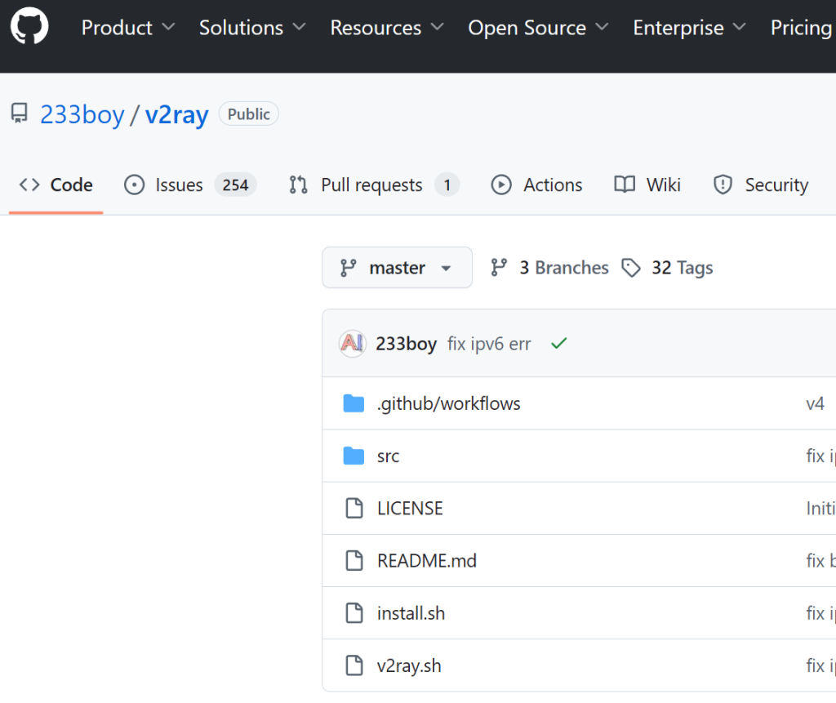Screen dimensions: 836x703
Task: Click the Actions play icon
Action: click(501, 185)
